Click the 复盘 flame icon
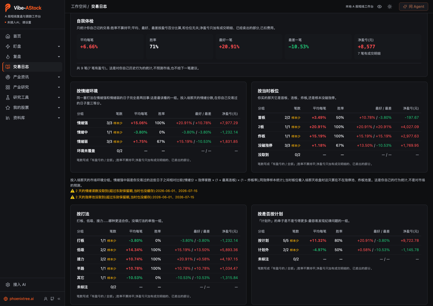Screen dimensions: 433x306 (8, 57)
